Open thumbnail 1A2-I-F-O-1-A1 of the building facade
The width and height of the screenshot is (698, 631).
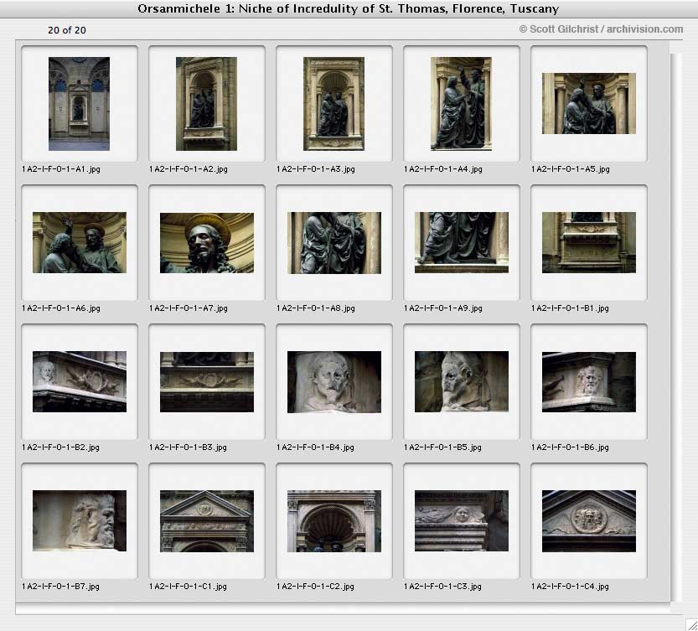[80, 104]
